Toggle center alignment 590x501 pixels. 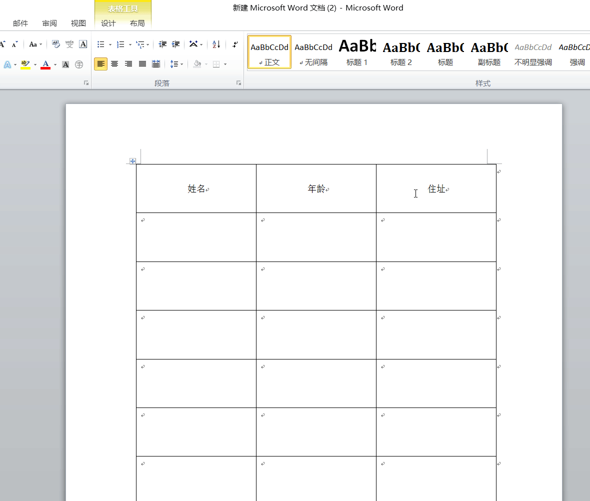(x=114, y=64)
